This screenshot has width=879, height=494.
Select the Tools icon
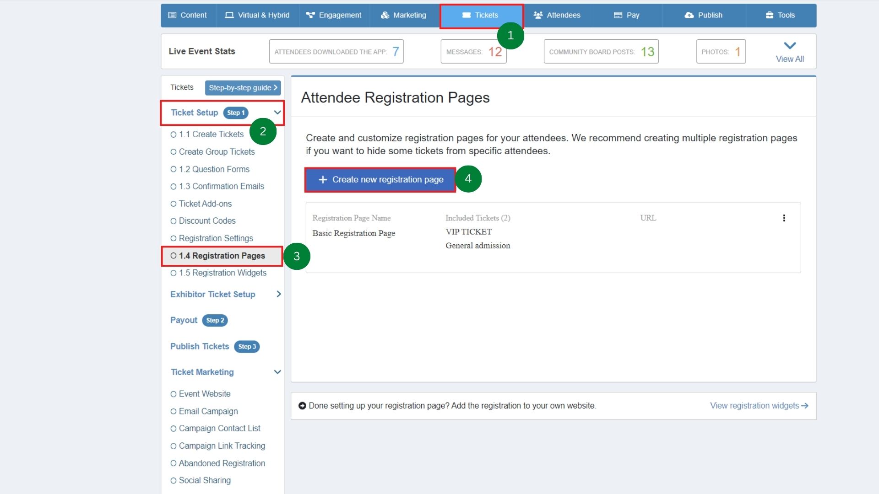[768, 15]
